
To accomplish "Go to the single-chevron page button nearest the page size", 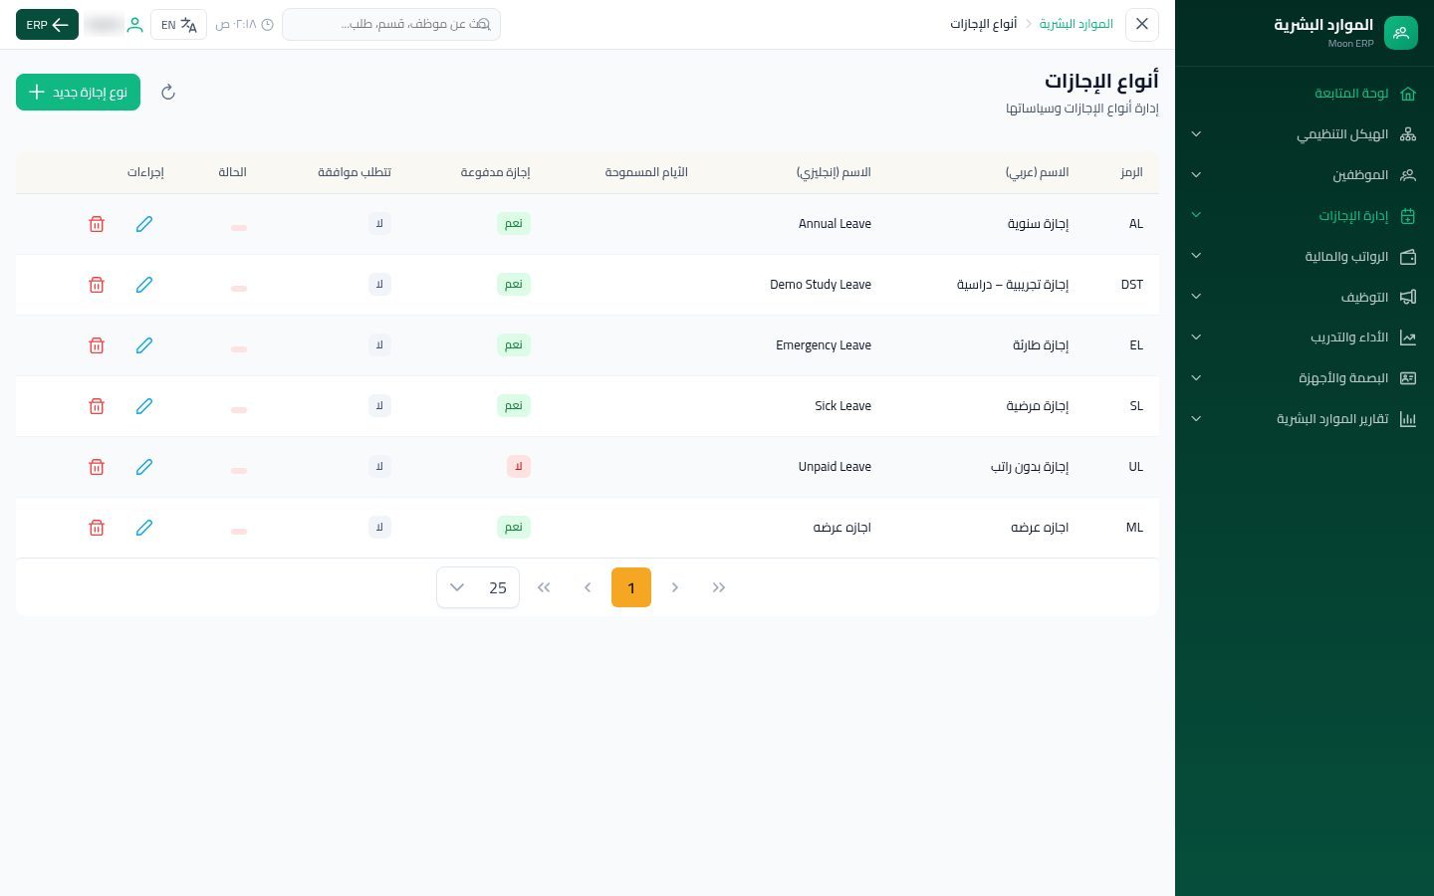I will pos(588,587).
